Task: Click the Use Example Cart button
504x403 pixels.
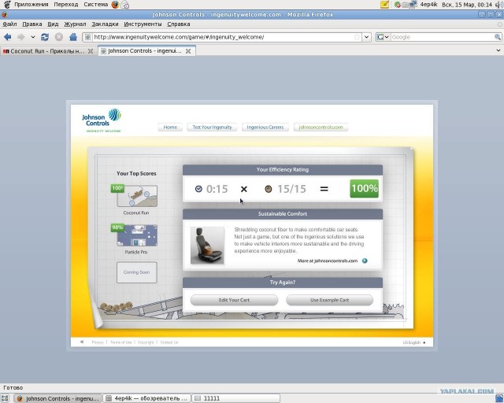Action: coord(329,300)
